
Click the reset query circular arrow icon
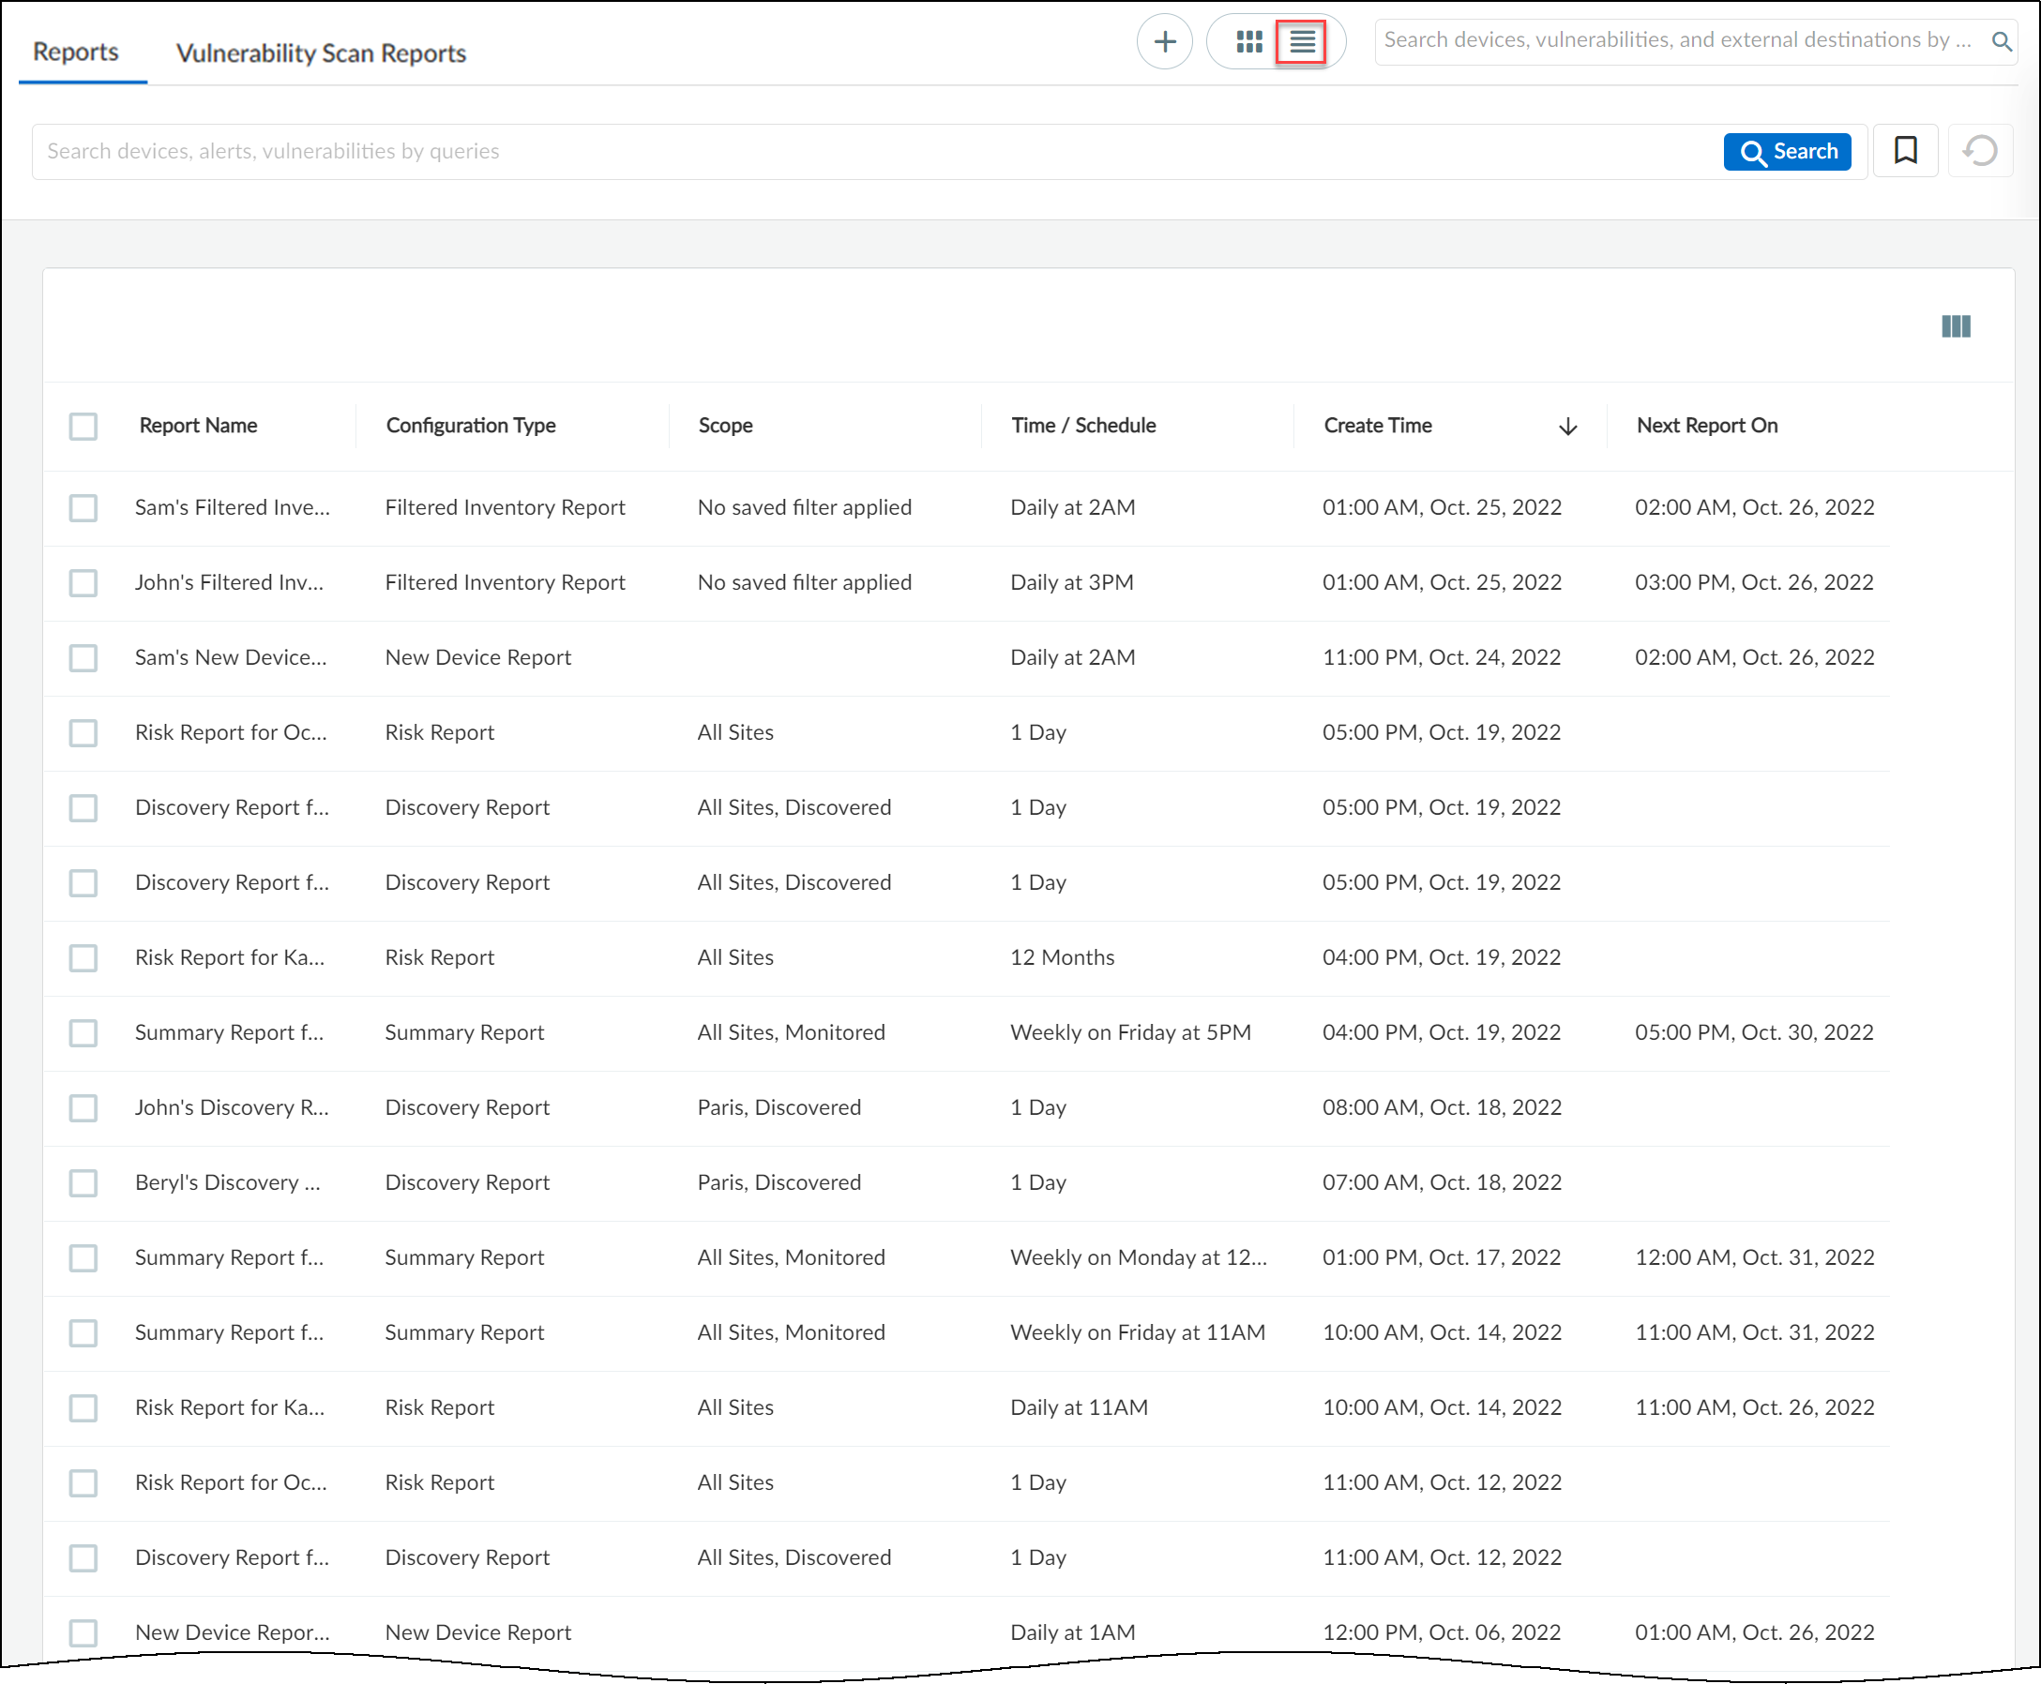point(1980,150)
